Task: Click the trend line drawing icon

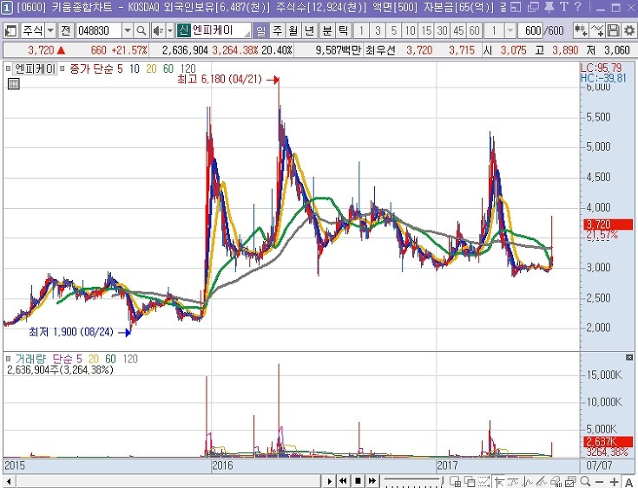Action: tap(542, 481)
